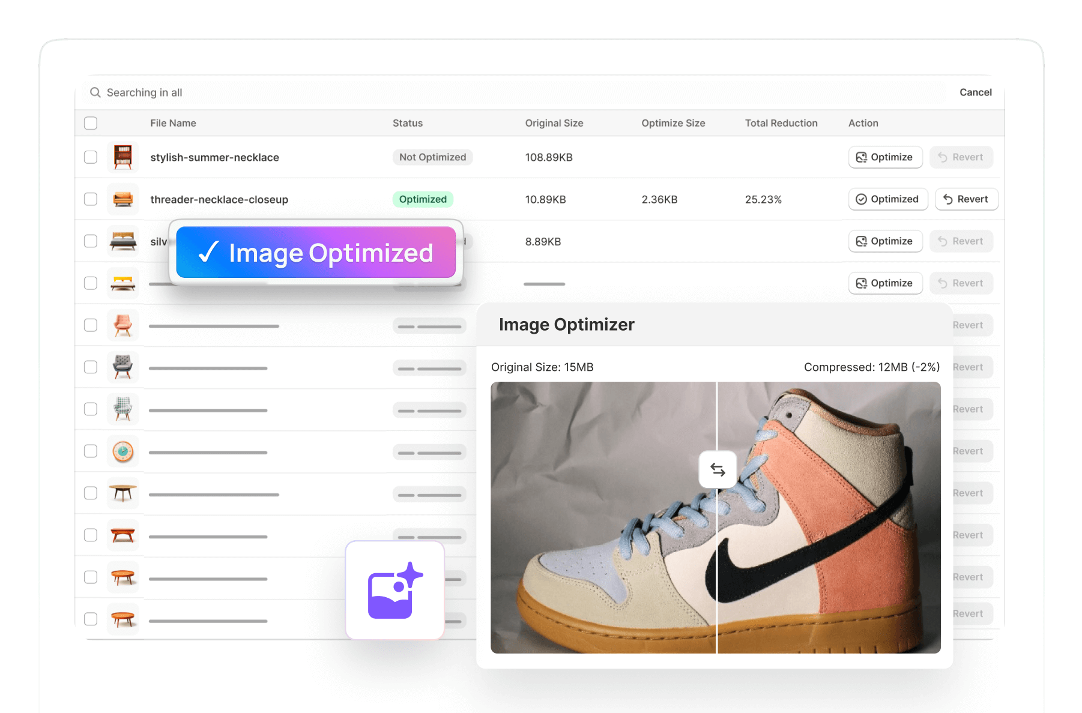Click the purple AI image sparkle icon
The image size is (1082, 713).
coord(394,591)
